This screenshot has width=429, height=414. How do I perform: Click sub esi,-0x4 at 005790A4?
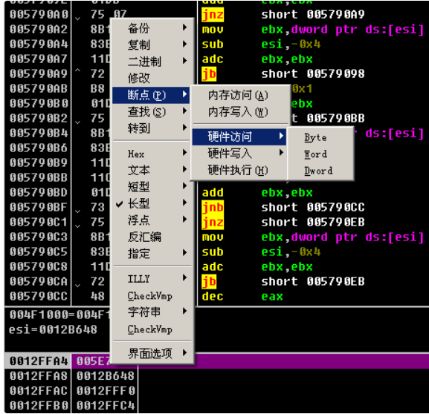click(261, 45)
